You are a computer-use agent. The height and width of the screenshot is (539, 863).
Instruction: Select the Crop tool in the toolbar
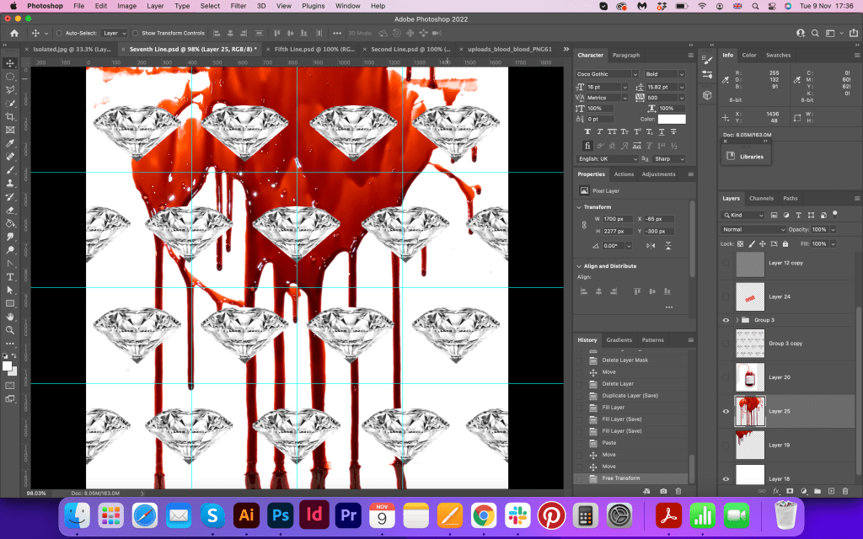coord(10,116)
